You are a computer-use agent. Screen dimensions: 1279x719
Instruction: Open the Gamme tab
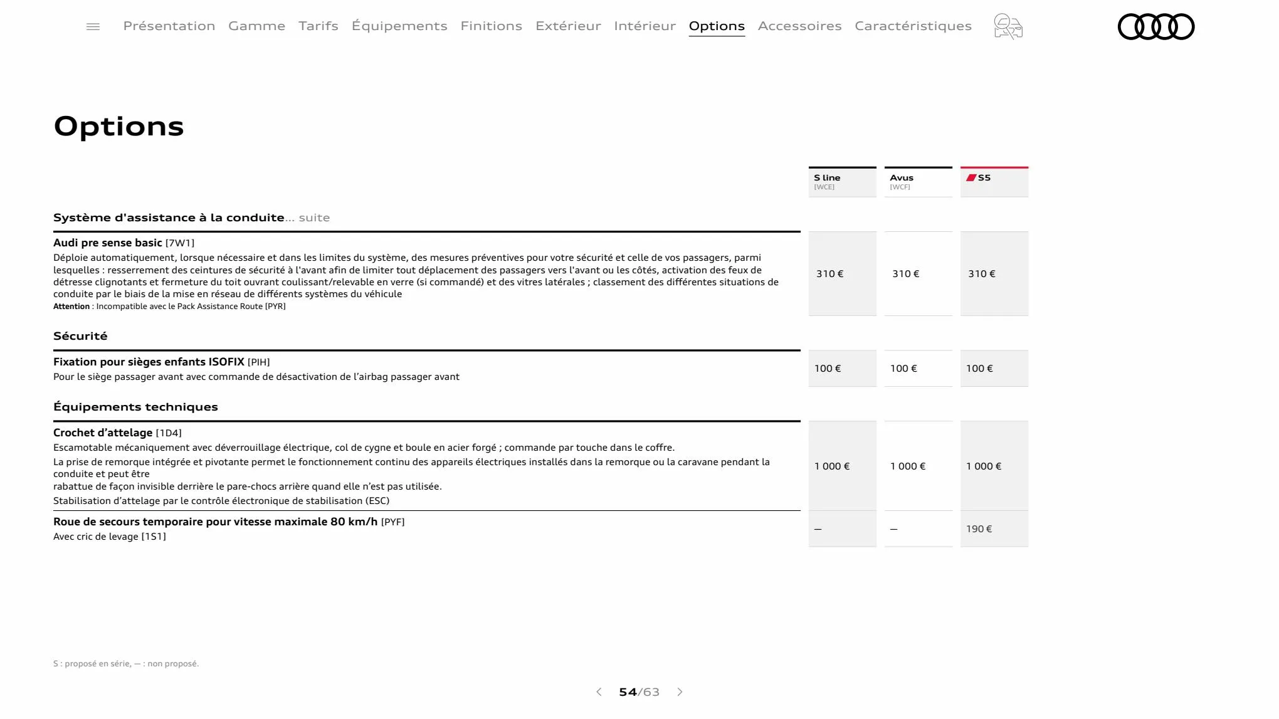tap(256, 26)
